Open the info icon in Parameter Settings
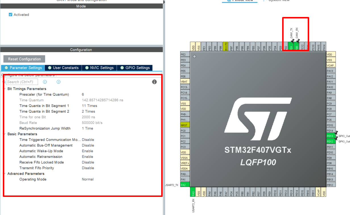350x215 pixels. click(x=154, y=82)
